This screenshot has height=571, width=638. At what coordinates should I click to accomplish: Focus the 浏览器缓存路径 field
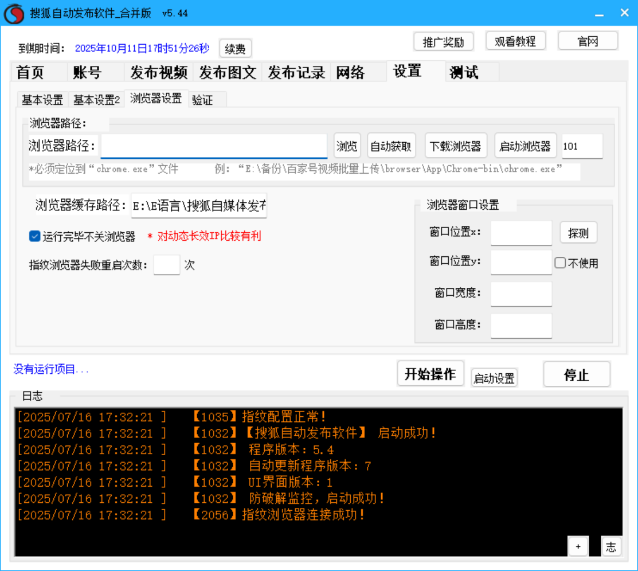coord(199,206)
